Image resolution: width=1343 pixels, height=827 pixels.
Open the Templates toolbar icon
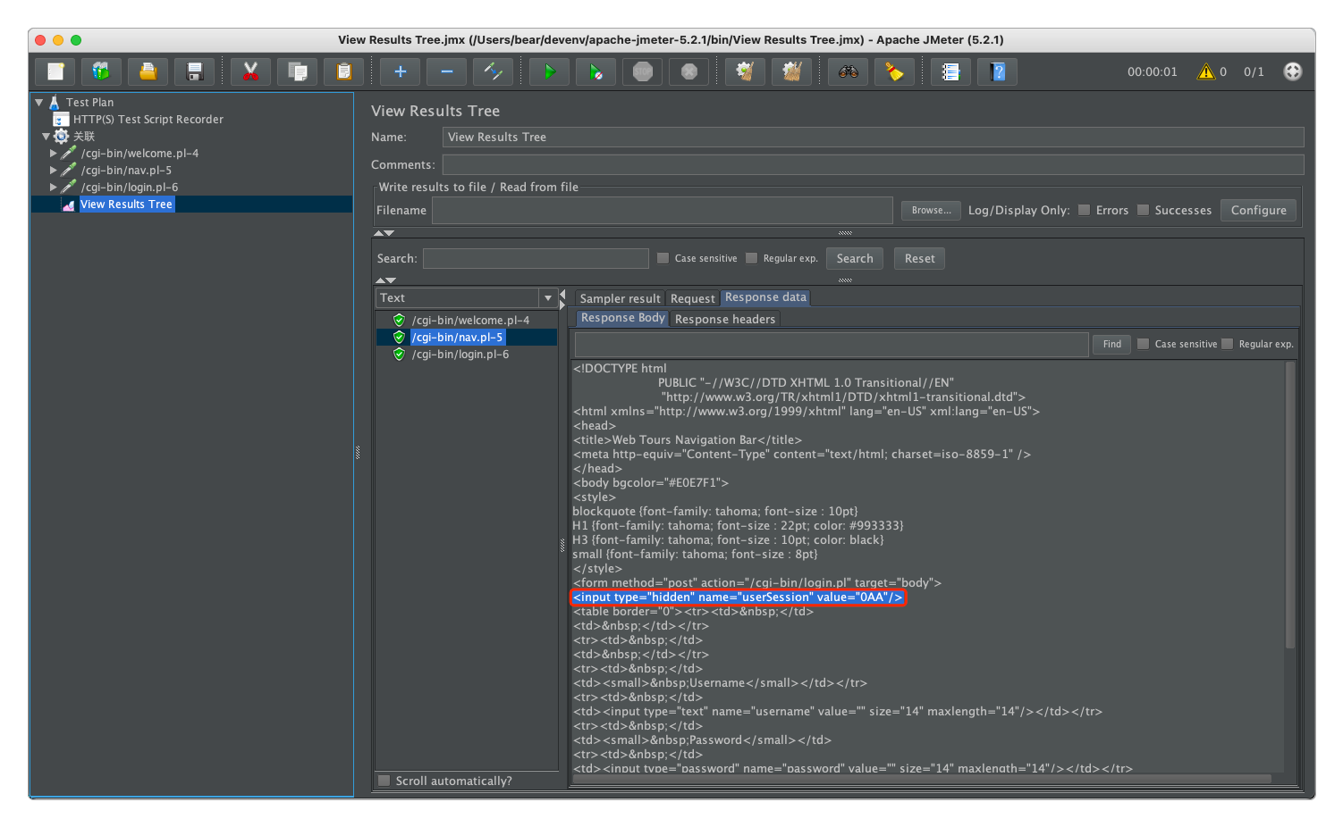click(101, 71)
